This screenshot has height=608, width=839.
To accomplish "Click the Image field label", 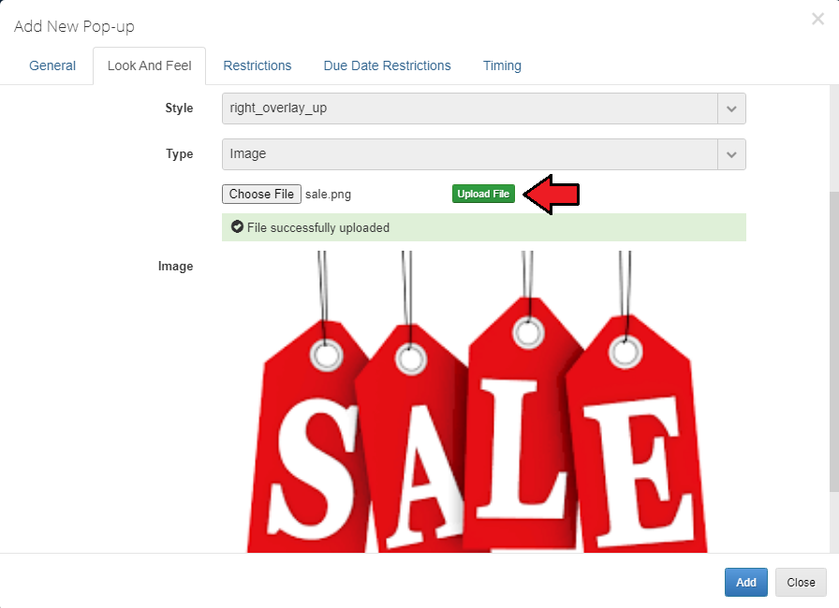I will (x=175, y=266).
